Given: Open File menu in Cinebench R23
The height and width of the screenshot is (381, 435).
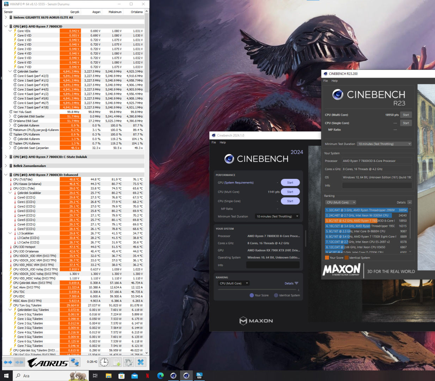Looking at the screenshot, I should point(326,81).
